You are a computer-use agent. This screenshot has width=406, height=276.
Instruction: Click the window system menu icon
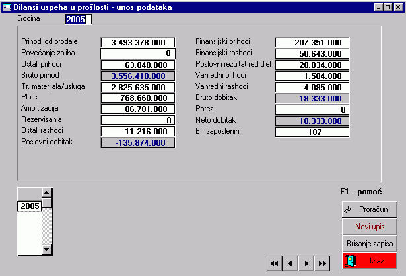coord(7,7)
